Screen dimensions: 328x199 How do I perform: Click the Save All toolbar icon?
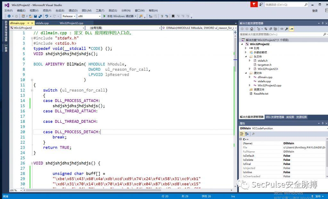coord(40,16)
